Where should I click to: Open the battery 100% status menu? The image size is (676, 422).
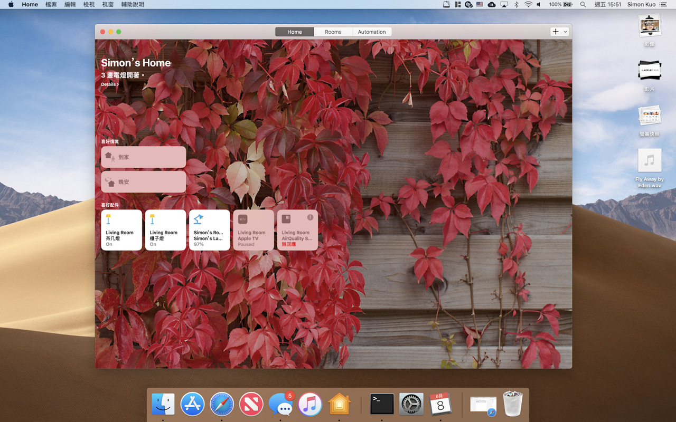[x=560, y=4]
